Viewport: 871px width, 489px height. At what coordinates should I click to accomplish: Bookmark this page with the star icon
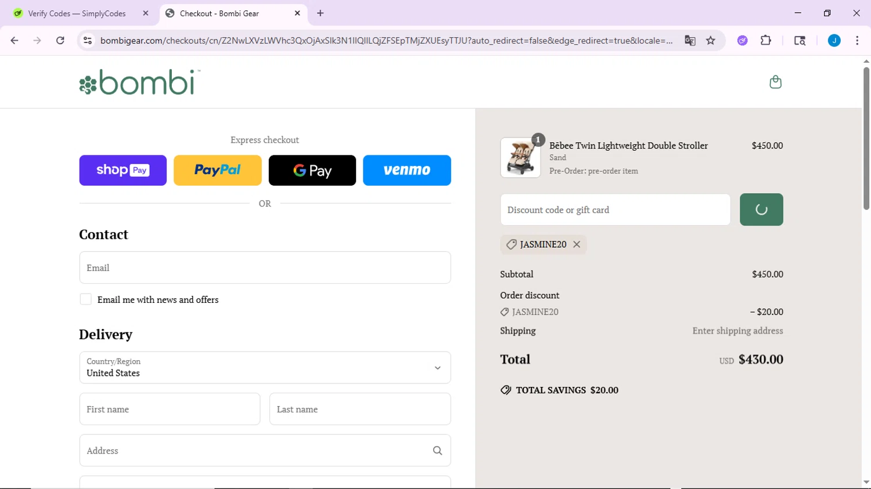click(711, 41)
